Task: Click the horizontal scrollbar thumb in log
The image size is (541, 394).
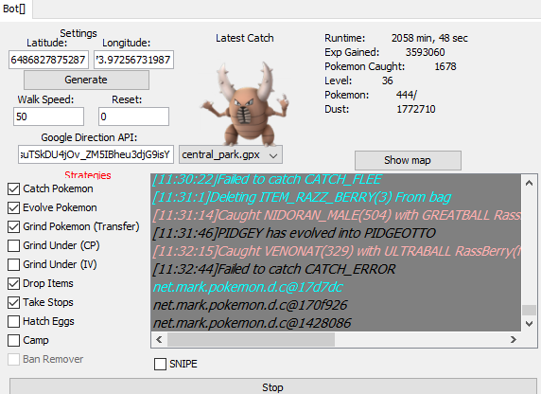Action: (x=251, y=339)
